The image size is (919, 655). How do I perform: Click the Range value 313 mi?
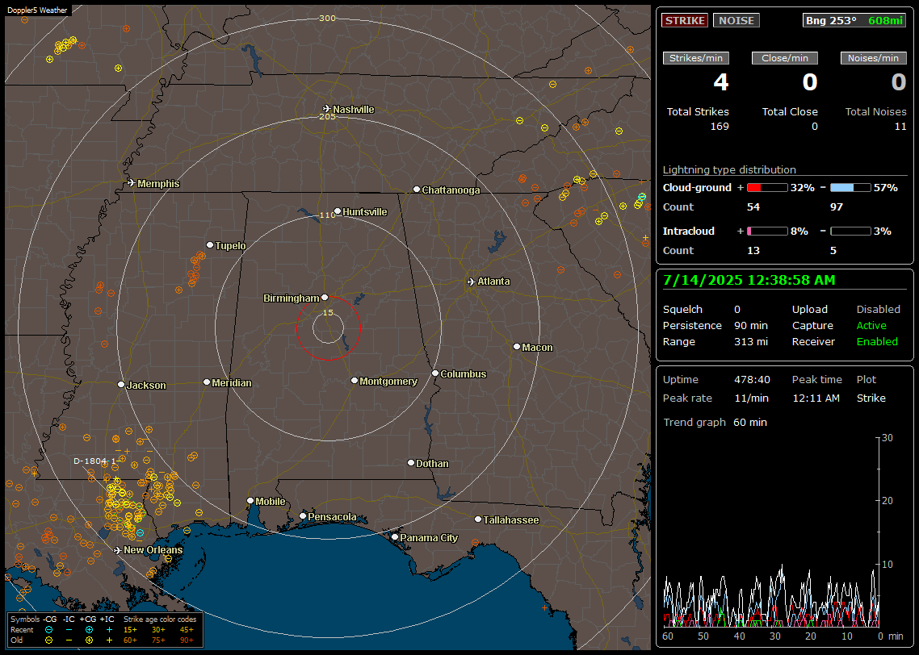click(751, 342)
